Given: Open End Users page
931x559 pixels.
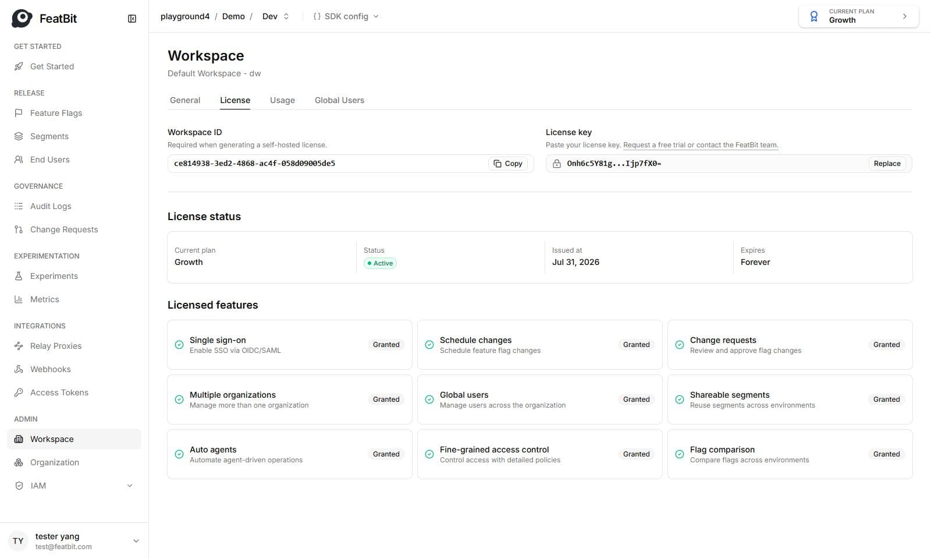Looking at the screenshot, I should [x=74, y=160].
